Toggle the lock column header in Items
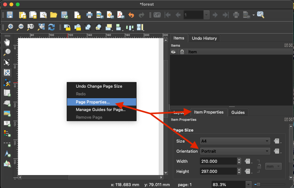This screenshot has width=294, height=188. click(x=182, y=52)
